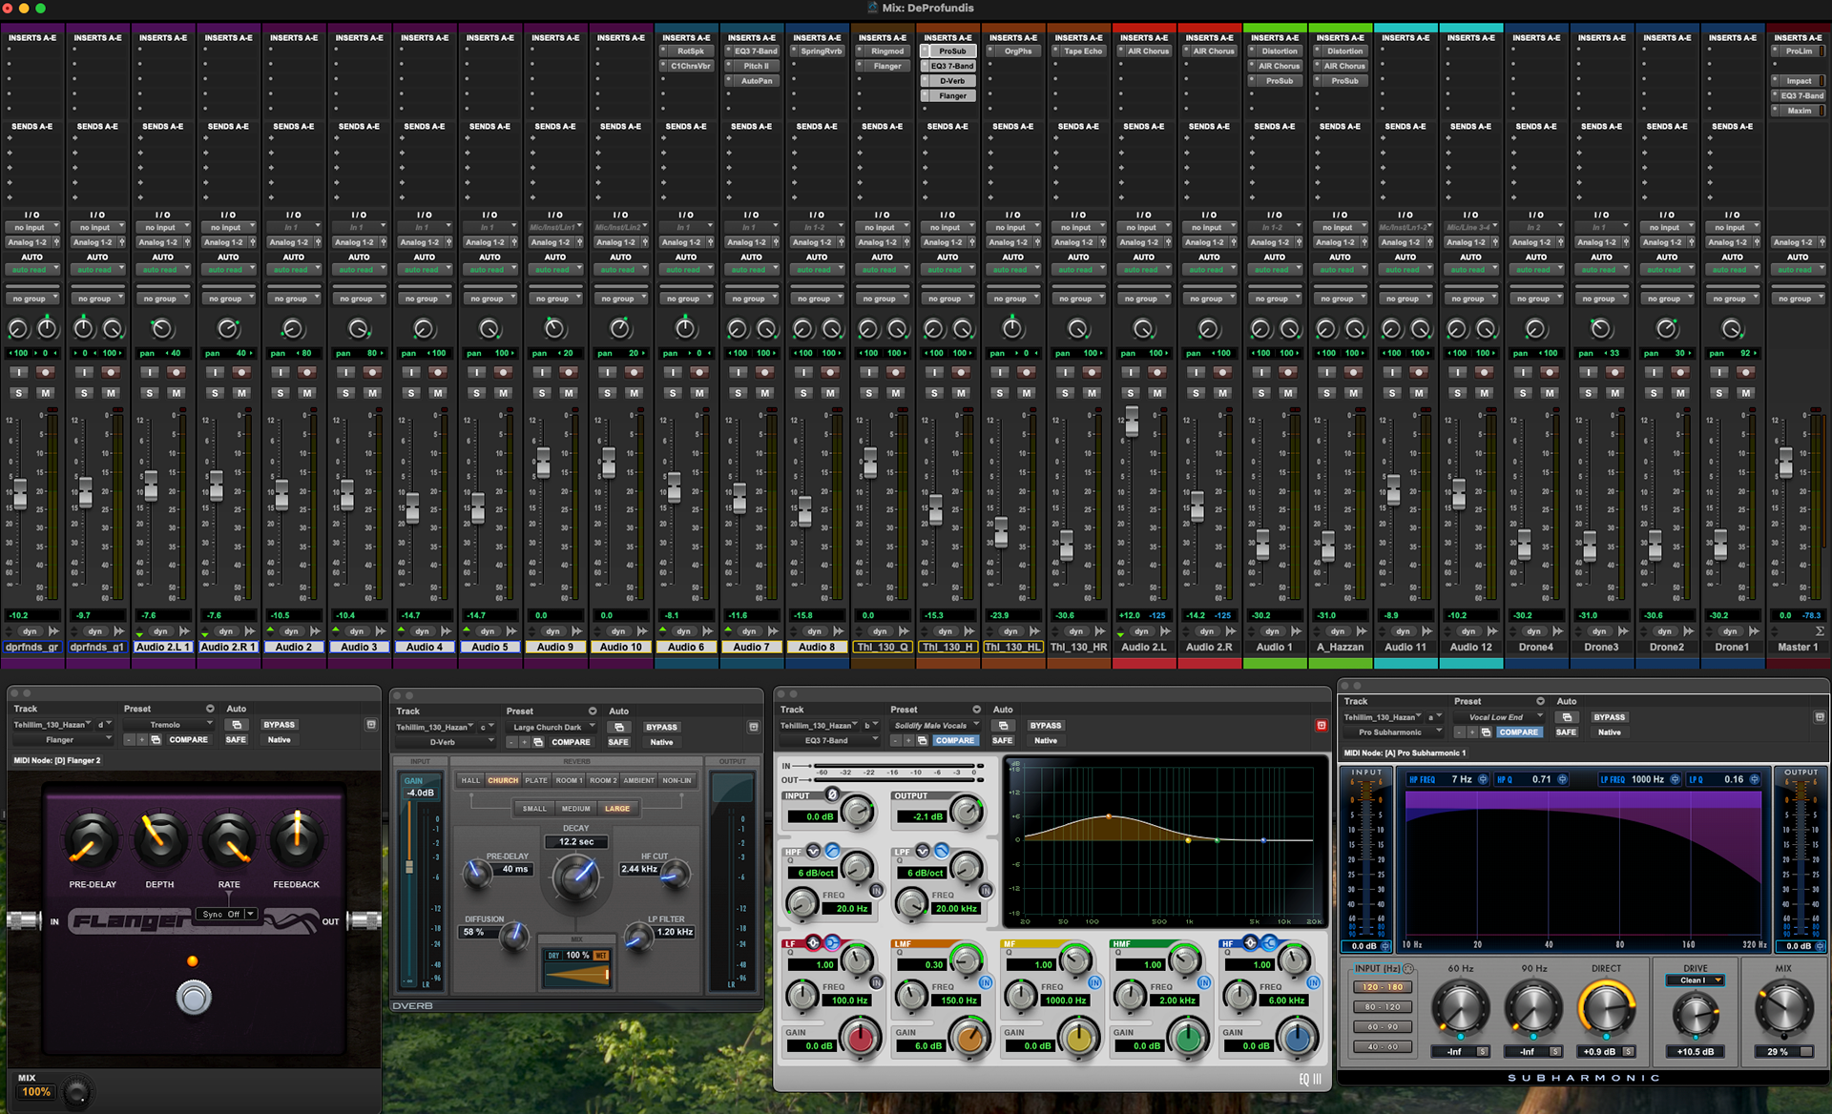The height and width of the screenshot is (1114, 1832).
Task: Toggle the EQ3 HPF notch shape icon
Action: [814, 851]
